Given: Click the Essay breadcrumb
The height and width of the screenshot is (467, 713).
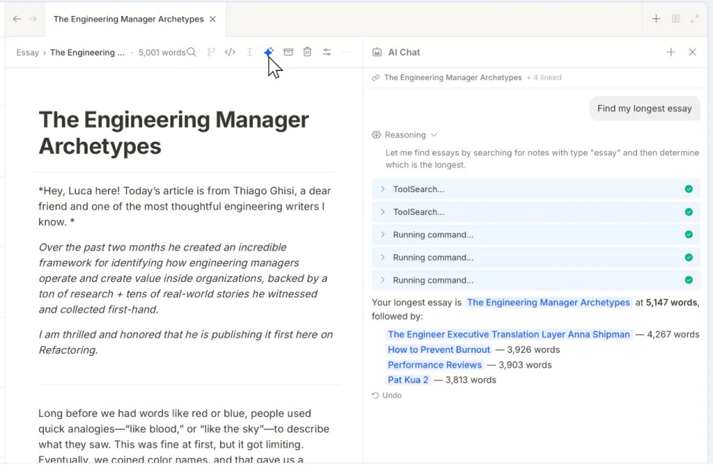Looking at the screenshot, I should (x=28, y=52).
